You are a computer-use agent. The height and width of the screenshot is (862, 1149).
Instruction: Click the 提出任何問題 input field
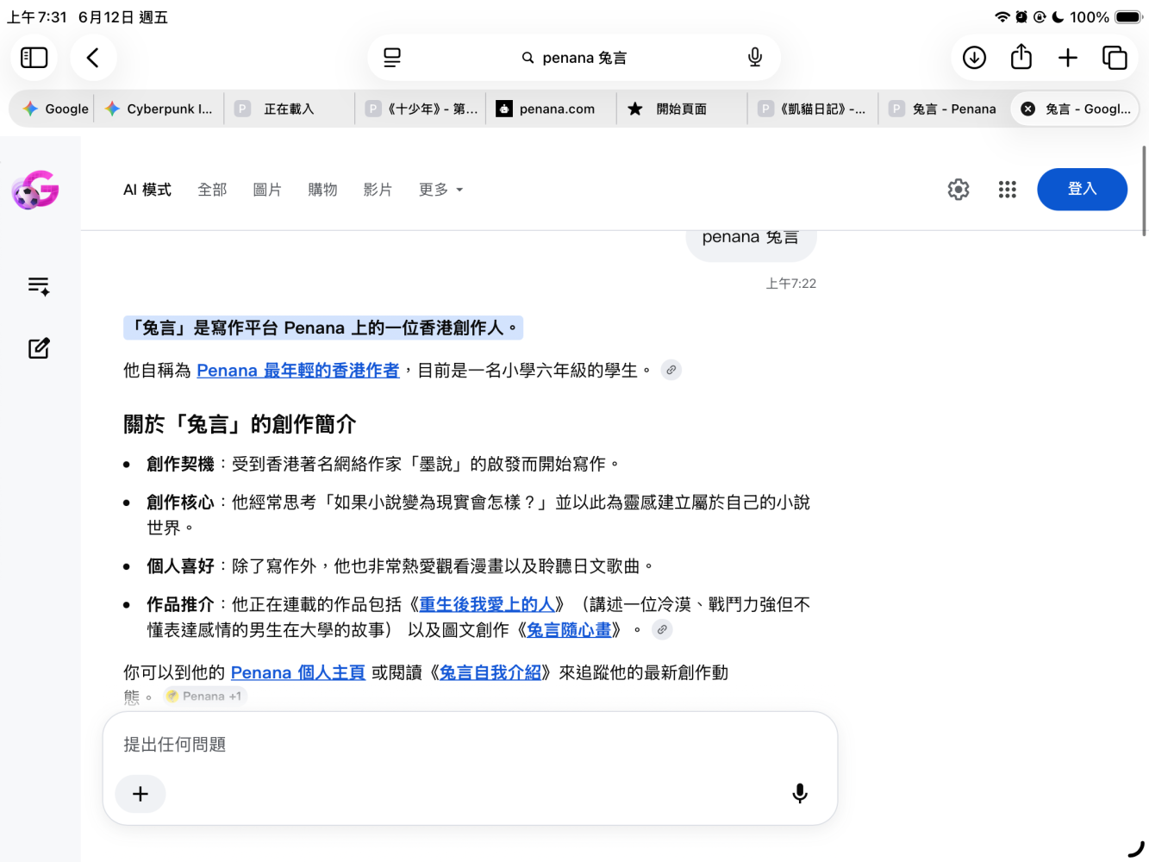tap(470, 745)
